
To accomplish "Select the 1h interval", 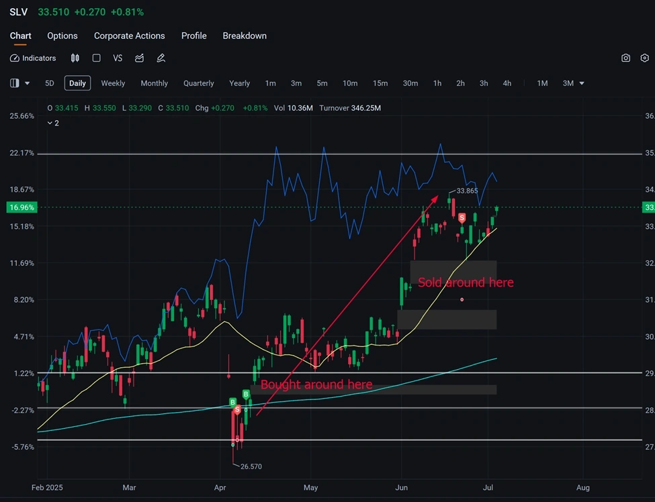I will 437,83.
